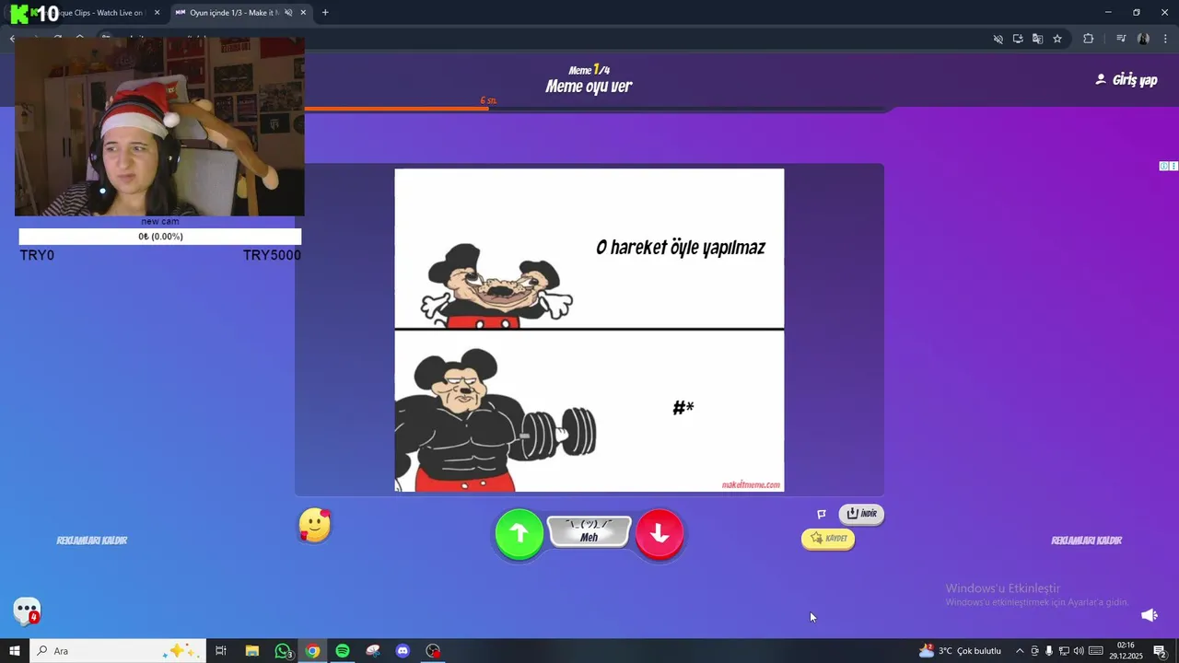
Task: Open the Chrome three-dot menu
Action: click(1166, 39)
